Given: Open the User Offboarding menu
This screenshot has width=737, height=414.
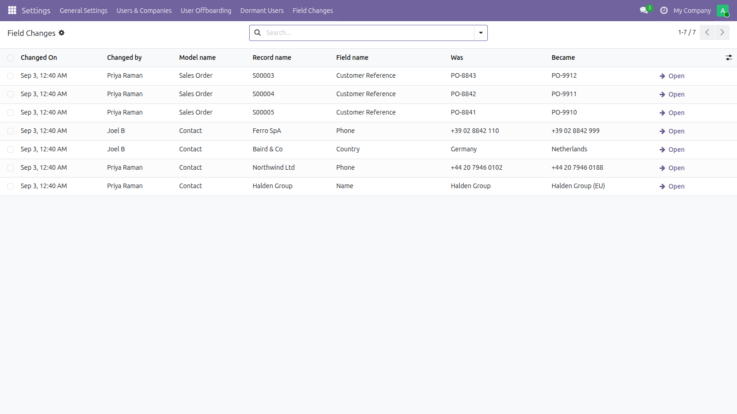Looking at the screenshot, I should (206, 11).
